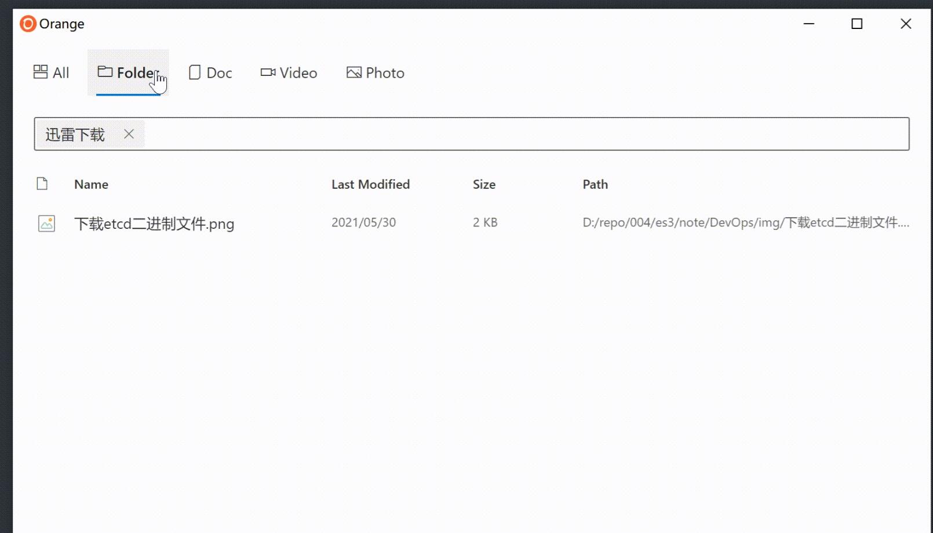The image size is (933, 533).
Task: Sort by the Size column header
Action: click(x=484, y=184)
